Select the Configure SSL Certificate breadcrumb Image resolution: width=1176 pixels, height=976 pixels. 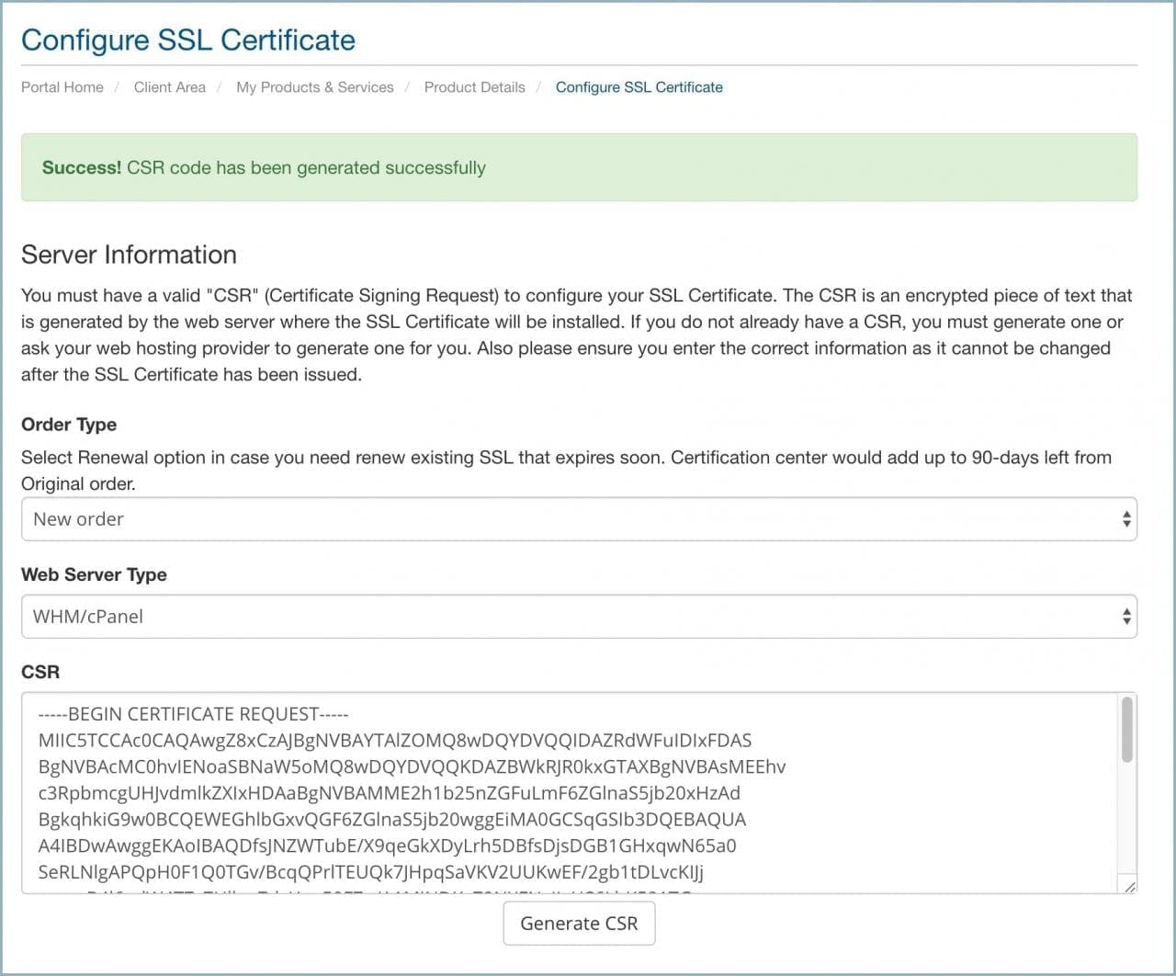click(x=639, y=86)
